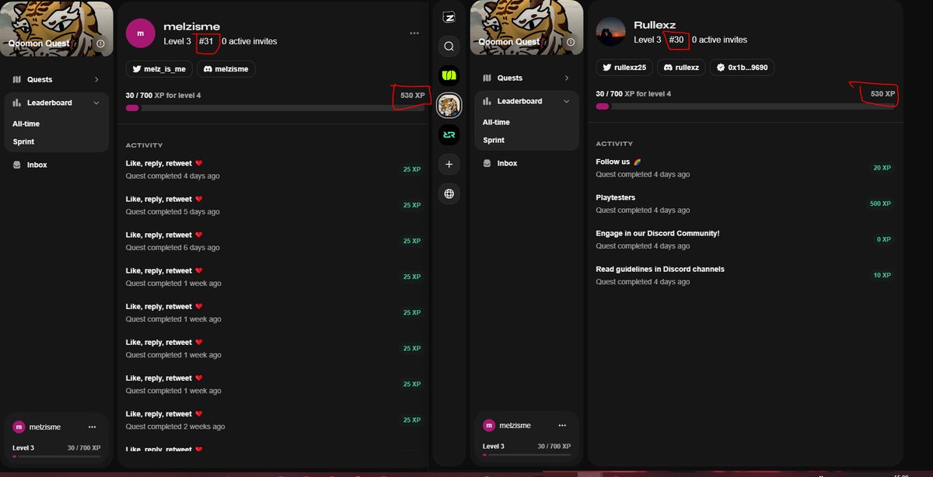Click the level progress bar on the melzisme window's user card

pos(57,456)
